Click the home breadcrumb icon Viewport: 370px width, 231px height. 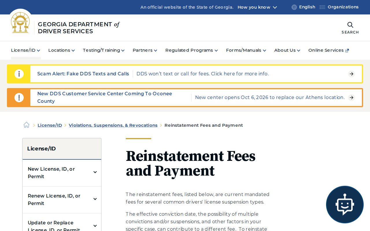click(x=27, y=125)
